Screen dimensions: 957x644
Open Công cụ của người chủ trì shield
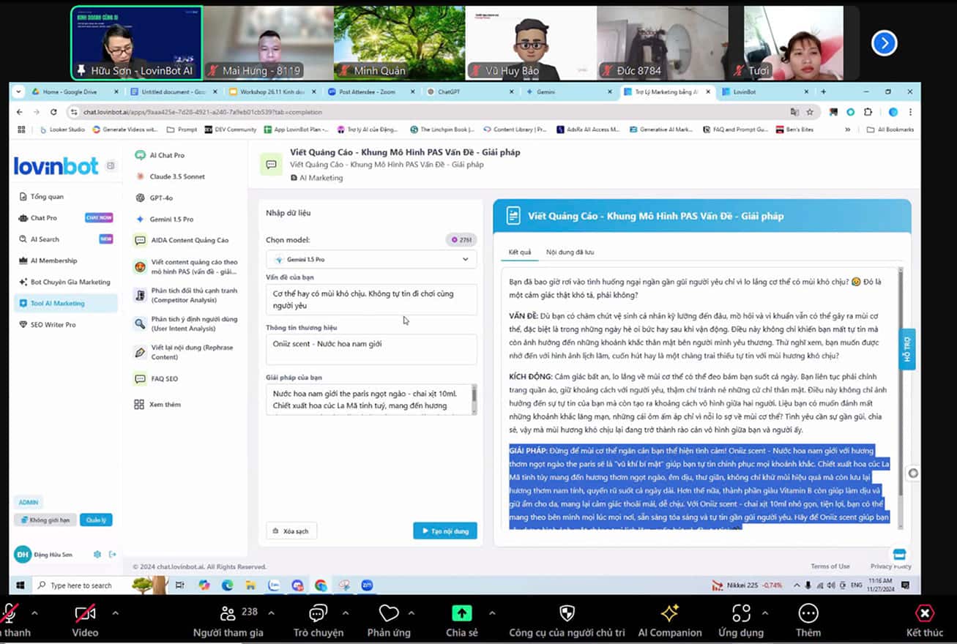(567, 613)
